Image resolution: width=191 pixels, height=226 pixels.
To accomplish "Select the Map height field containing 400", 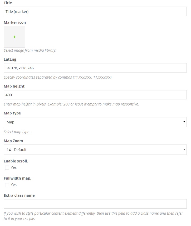I will pyautogui.click(x=95, y=95).
